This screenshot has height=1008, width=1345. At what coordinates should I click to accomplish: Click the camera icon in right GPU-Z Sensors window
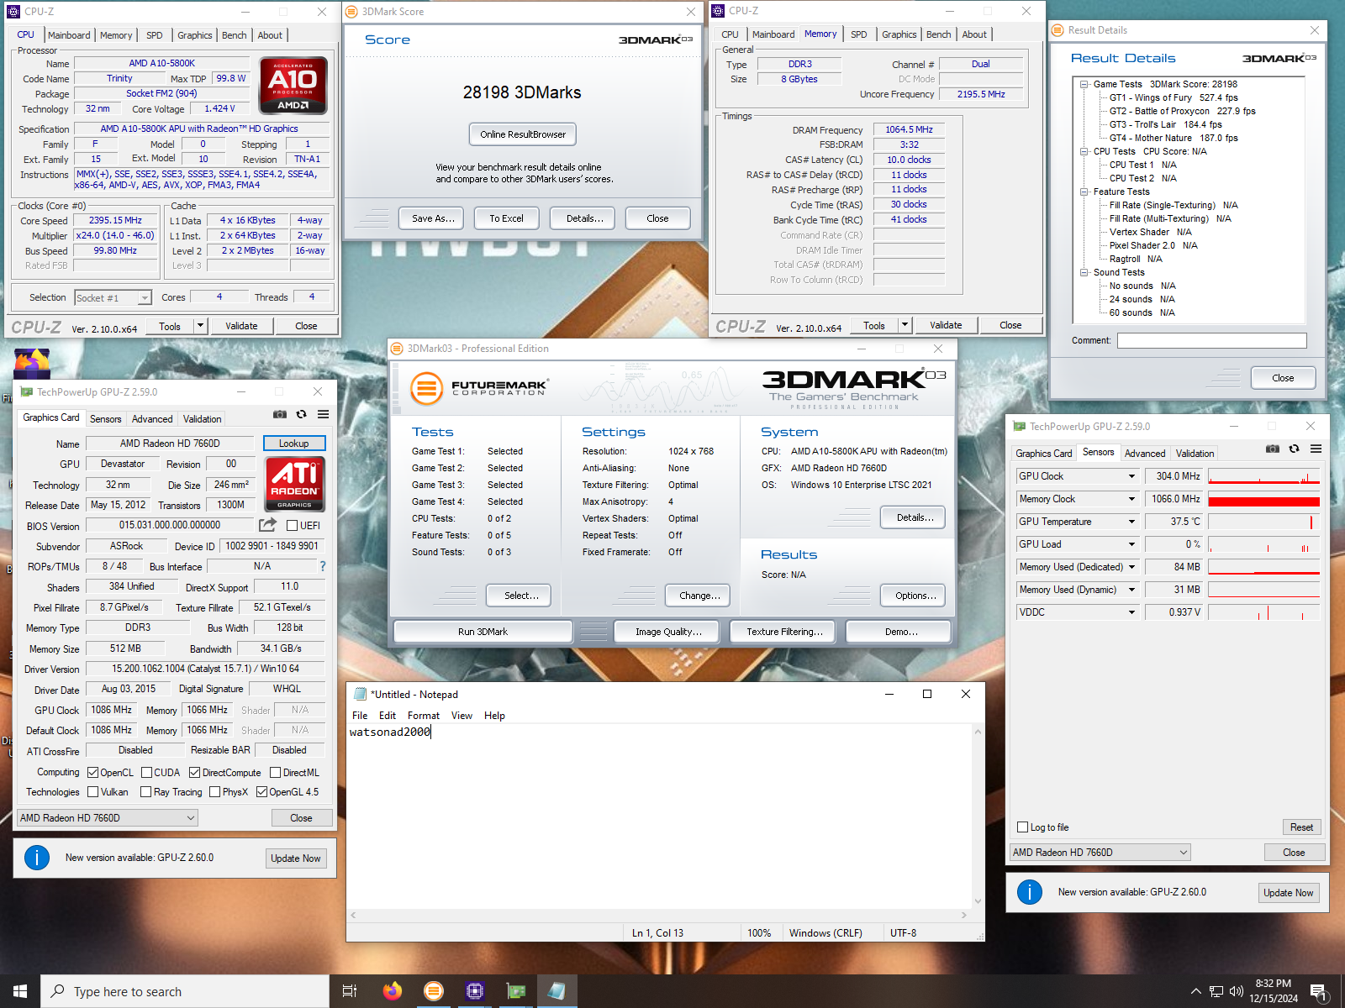pyautogui.click(x=1273, y=449)
